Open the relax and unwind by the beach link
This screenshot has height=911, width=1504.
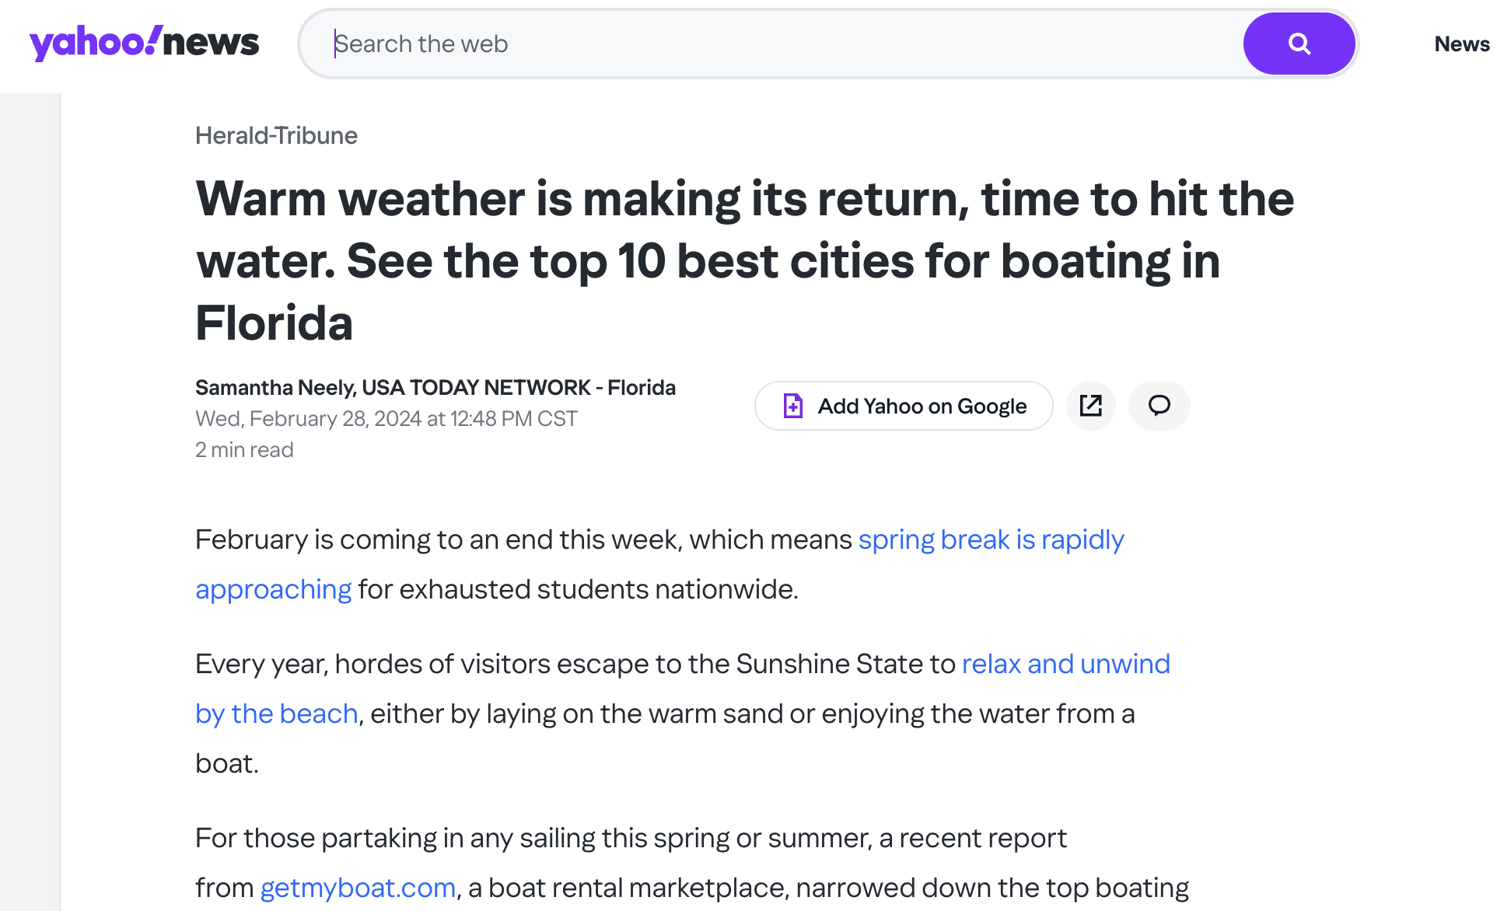(1065, 664)
